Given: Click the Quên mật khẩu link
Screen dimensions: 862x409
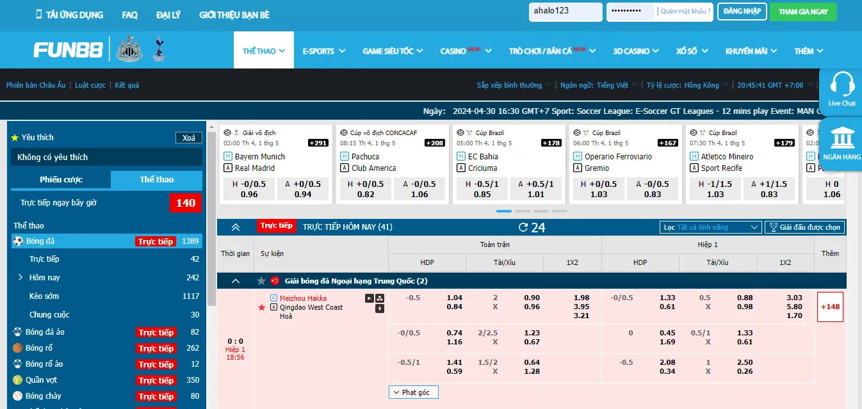Looking at the screenshot, I should 685,12.
